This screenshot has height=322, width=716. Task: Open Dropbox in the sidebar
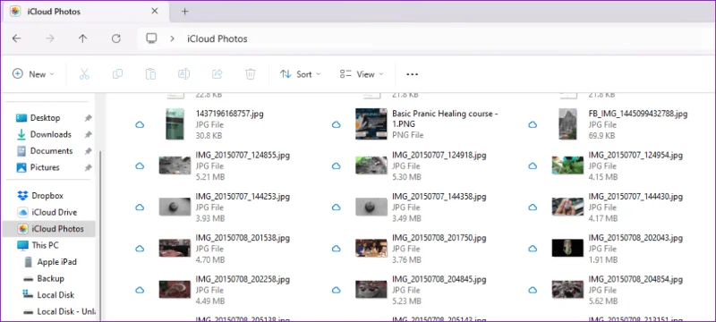[47, 196]
